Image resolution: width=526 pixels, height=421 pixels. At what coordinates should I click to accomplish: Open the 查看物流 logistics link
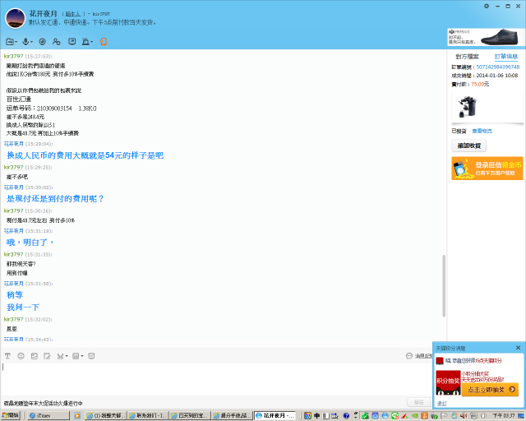pos(482,131)
